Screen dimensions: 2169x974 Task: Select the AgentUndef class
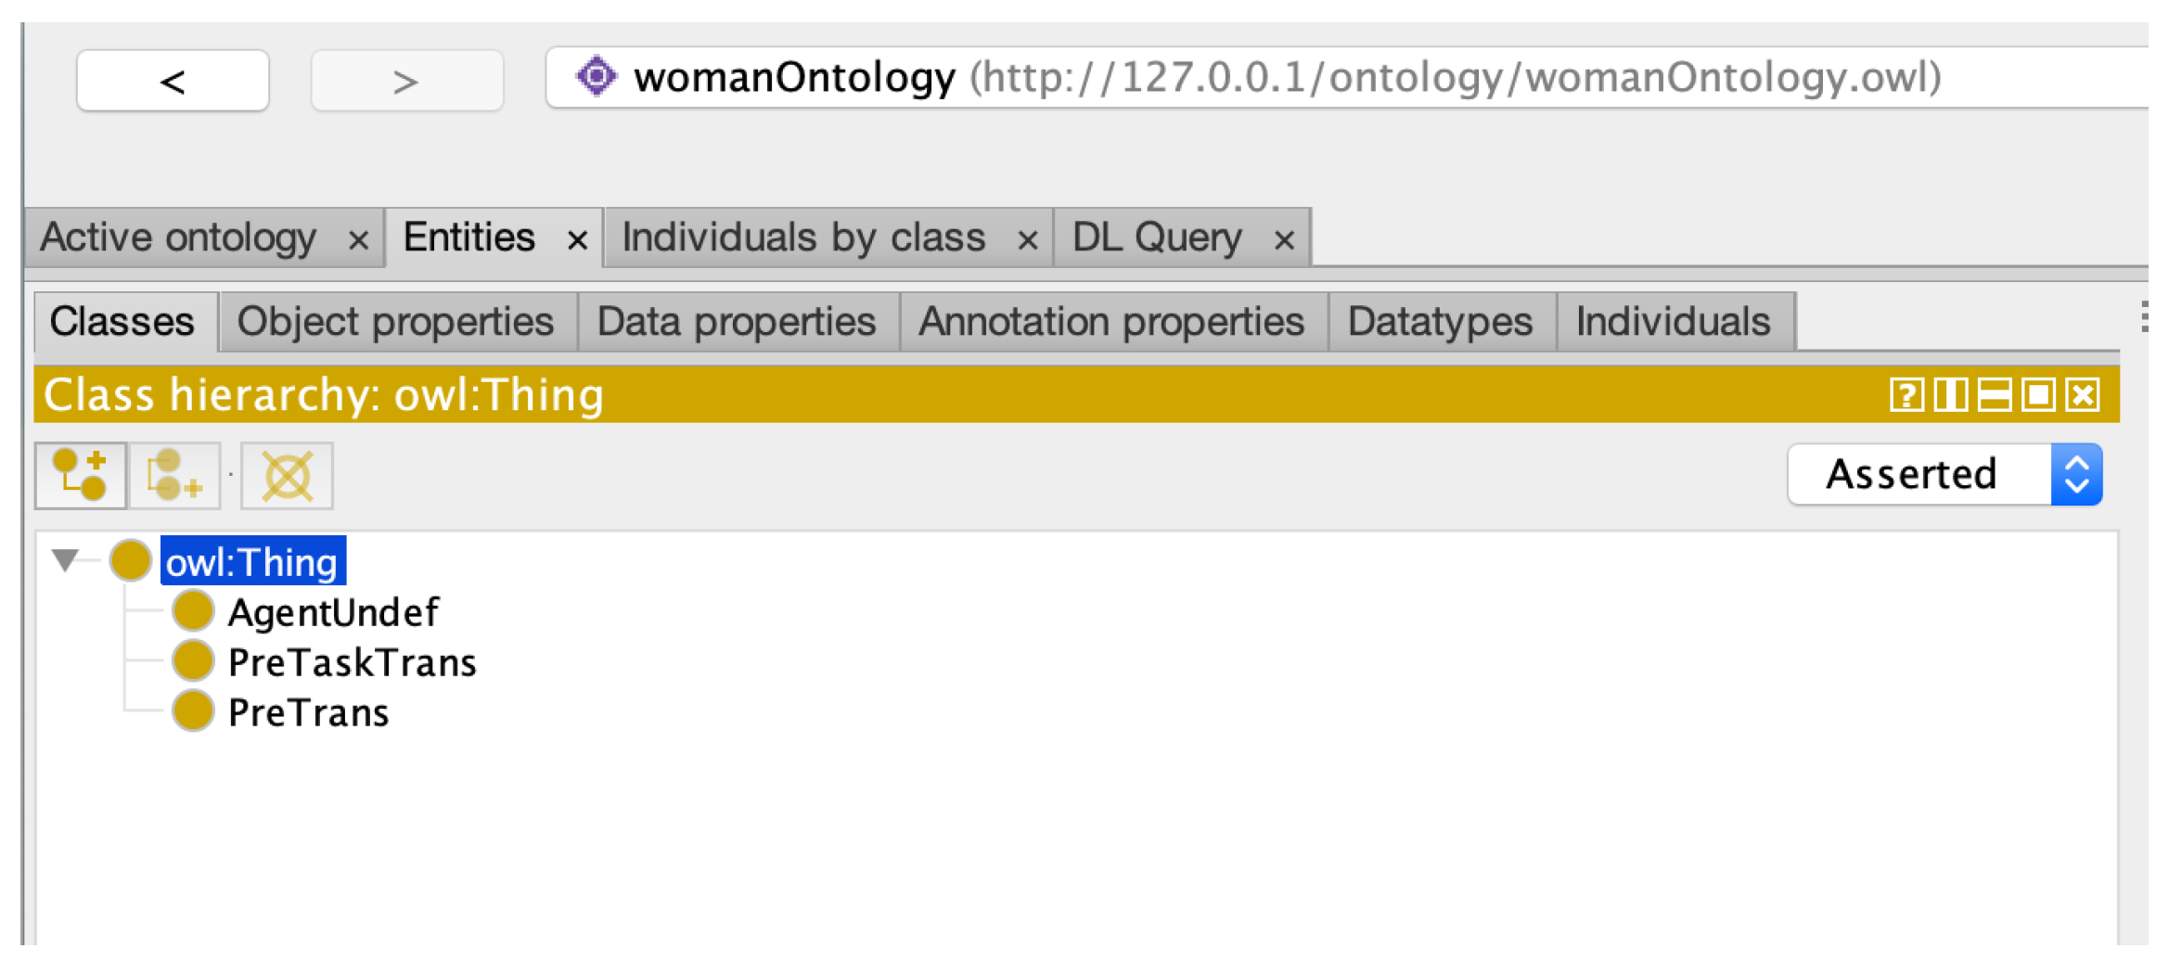coord(332,612)
